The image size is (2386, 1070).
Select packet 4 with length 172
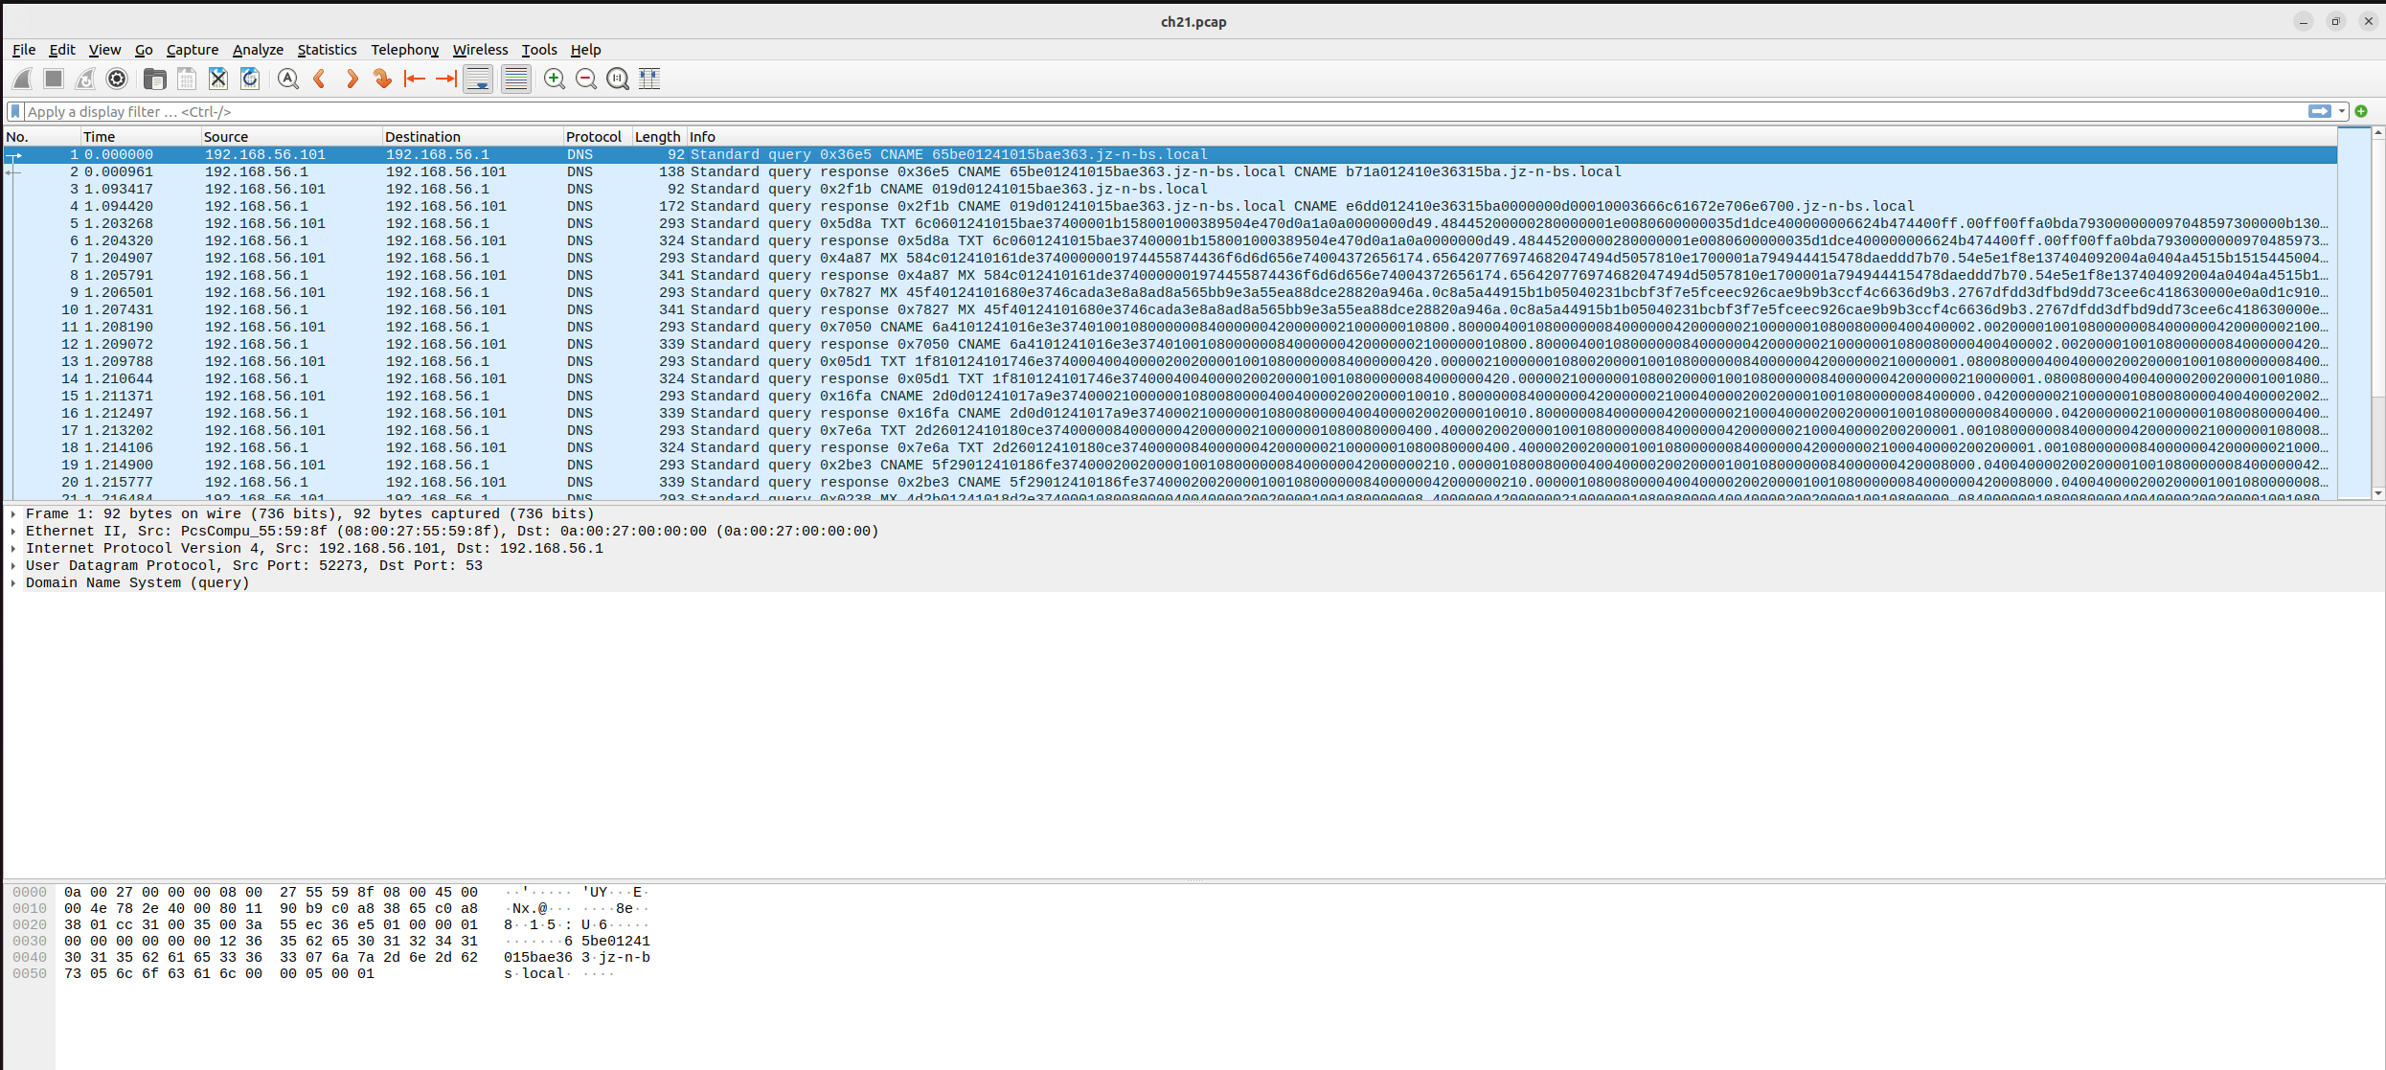click(x=1170, y=207)
